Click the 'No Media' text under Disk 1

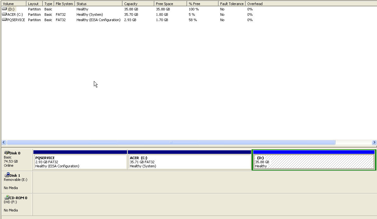[x=11, y=188]
